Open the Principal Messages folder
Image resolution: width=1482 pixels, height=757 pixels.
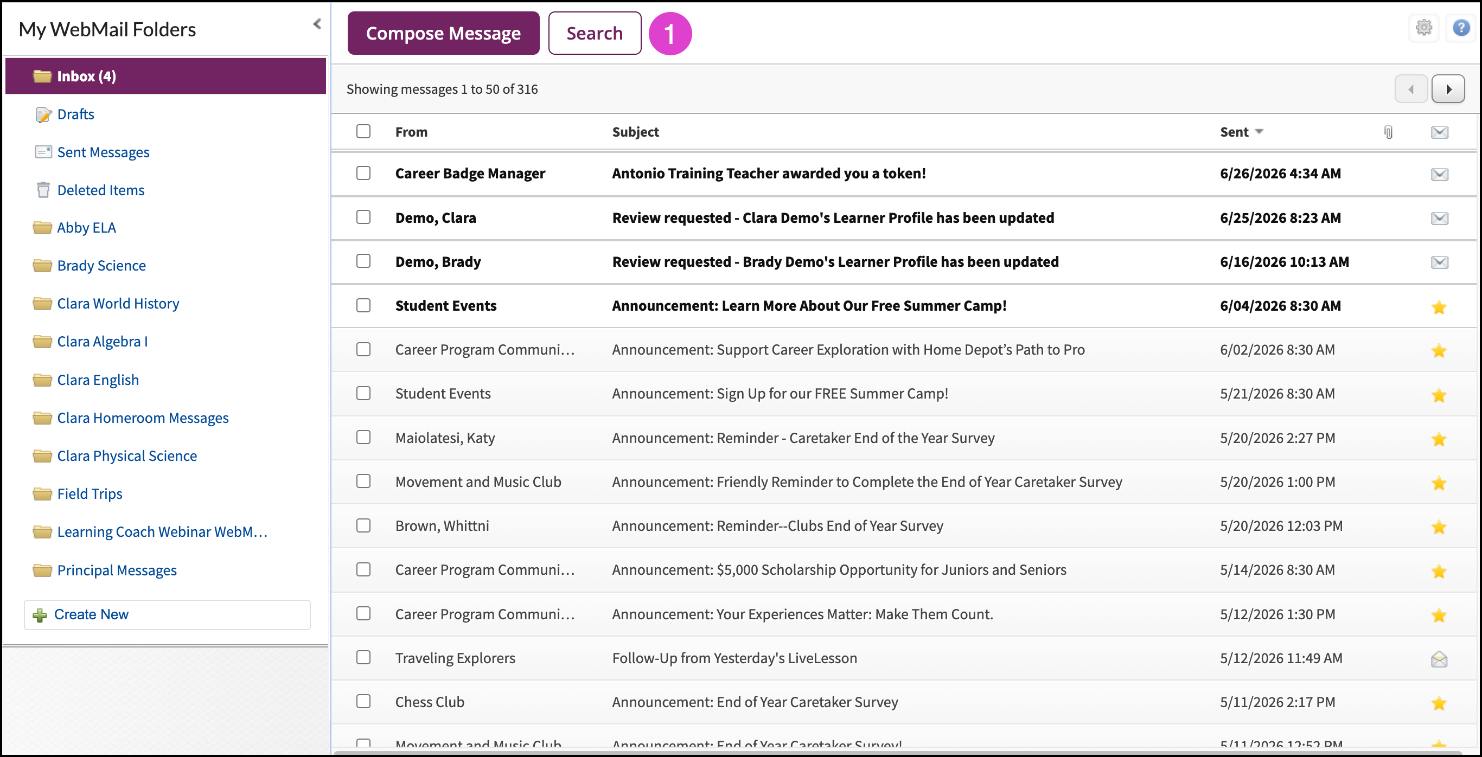tap(117, 570)
